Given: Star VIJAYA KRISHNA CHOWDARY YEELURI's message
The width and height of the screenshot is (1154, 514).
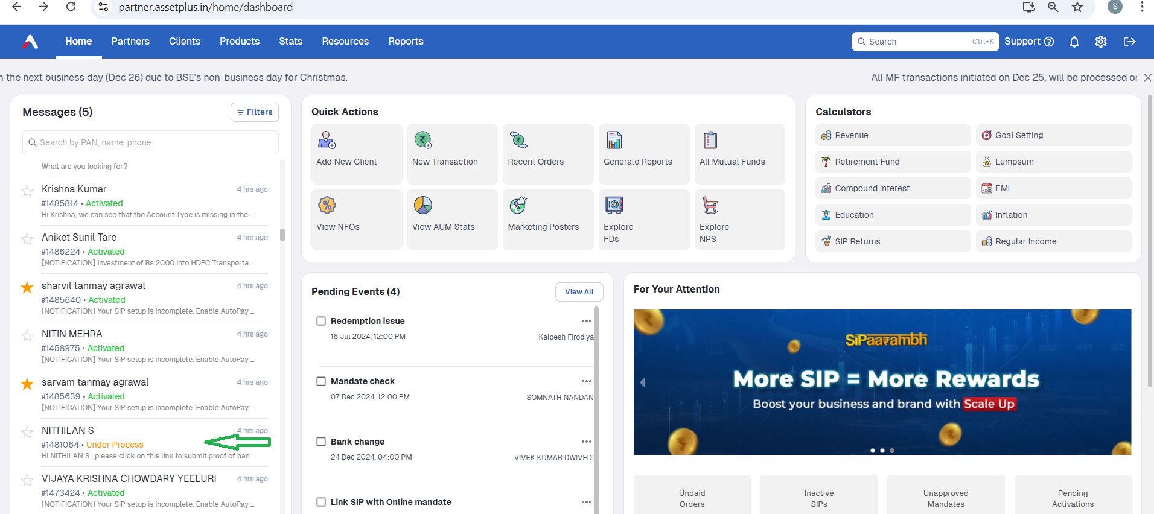Looking at the screenshot, I should point(27,480).
